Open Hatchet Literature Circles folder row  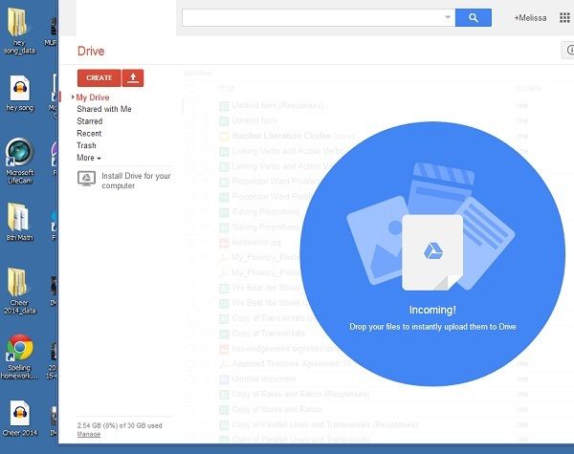point(281,136)
